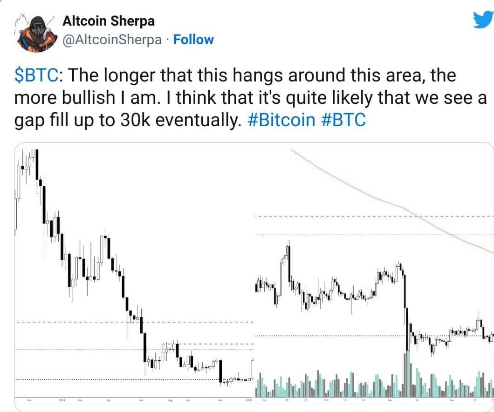Click the left chart's date axis
This screenshot has width=494, height=412.
pos(134,400)
